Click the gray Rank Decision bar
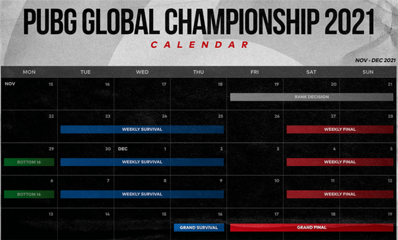Screen dimensions: 398x240 [312, 97]
